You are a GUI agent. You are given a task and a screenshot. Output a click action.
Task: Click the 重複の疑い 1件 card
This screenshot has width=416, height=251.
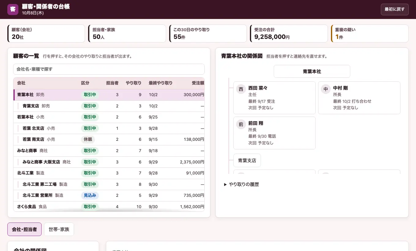click(x=370, y=33)
